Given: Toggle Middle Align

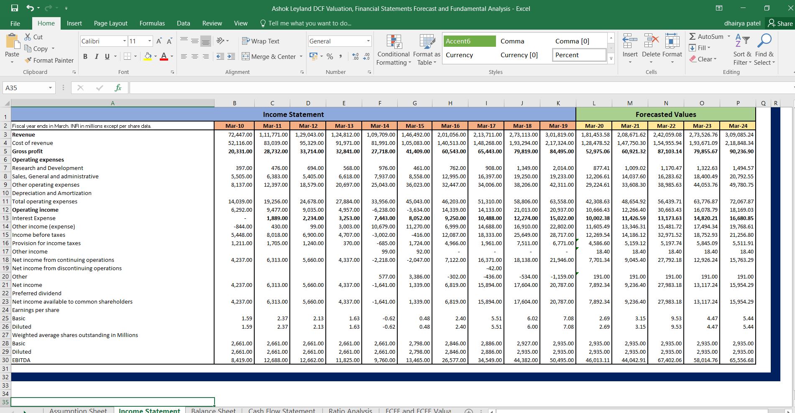Looking at the screenshot, I should [x=194, y=41].
